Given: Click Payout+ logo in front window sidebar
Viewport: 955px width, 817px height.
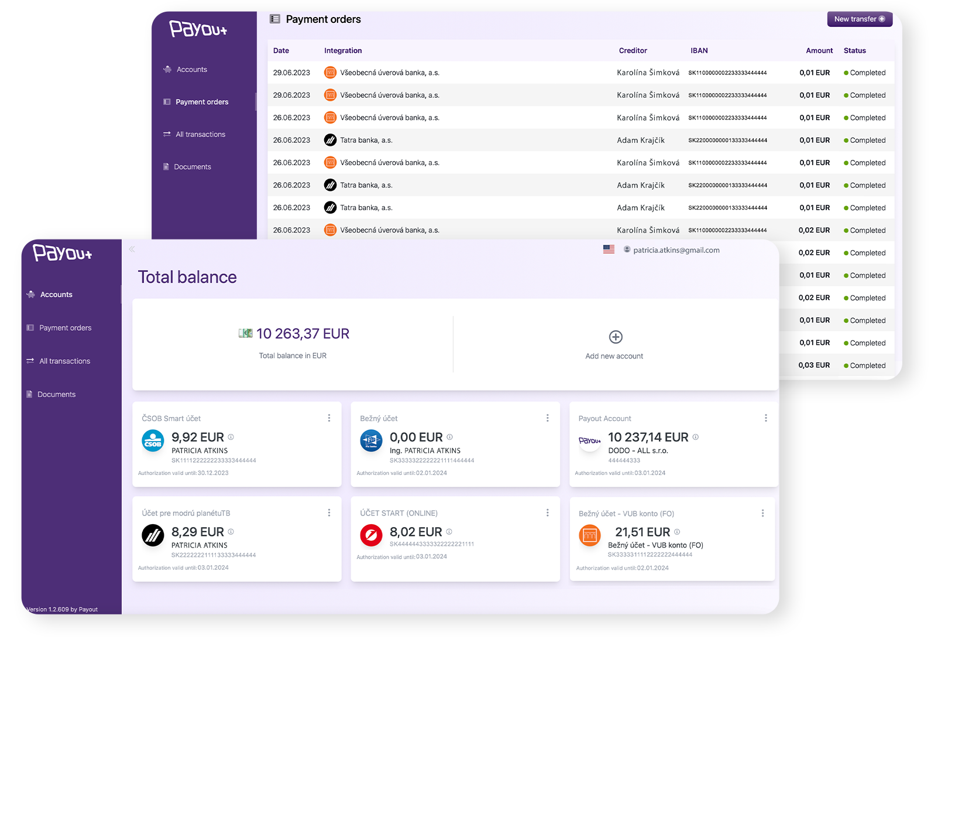Looking at the screenshot, I should pos(63,253).
